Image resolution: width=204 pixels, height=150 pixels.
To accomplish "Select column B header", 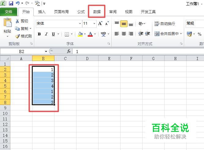I will [x=43, y=59].
